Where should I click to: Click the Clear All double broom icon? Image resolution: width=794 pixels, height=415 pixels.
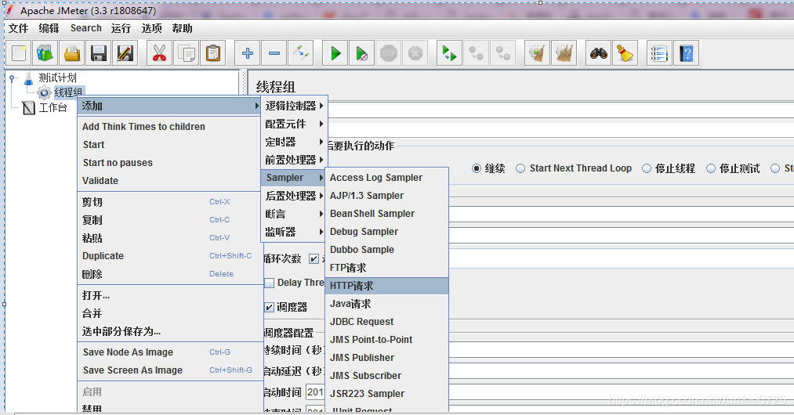point(564,53)
